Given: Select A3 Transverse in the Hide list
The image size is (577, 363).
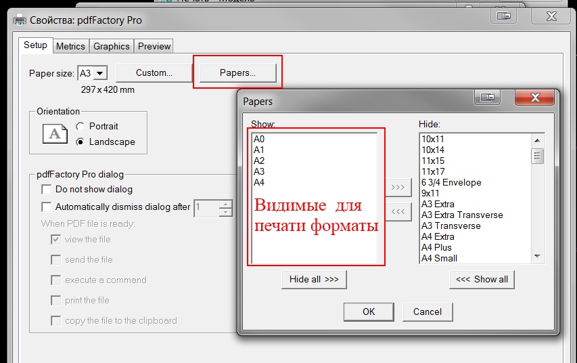Looking at the screenshot, I should tap(451, 226).
